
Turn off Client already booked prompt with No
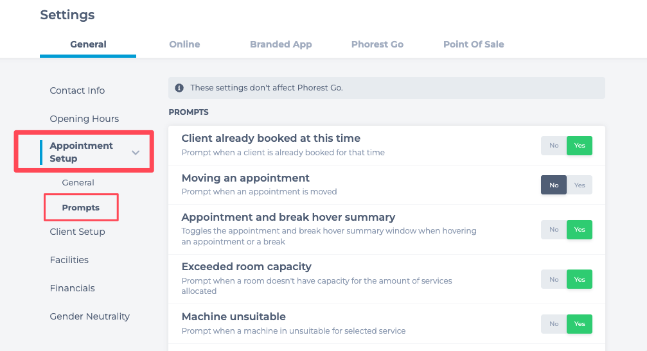click(554, 146)
